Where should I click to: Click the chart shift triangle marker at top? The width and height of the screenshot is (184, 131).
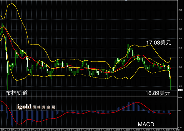[126, 1]
